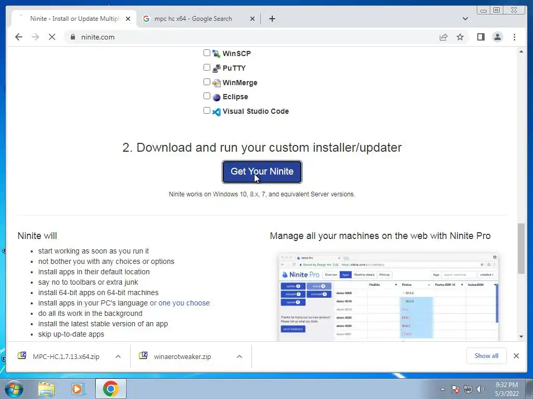Open the tab search dropdown arrow

click(x=465, y=19)
